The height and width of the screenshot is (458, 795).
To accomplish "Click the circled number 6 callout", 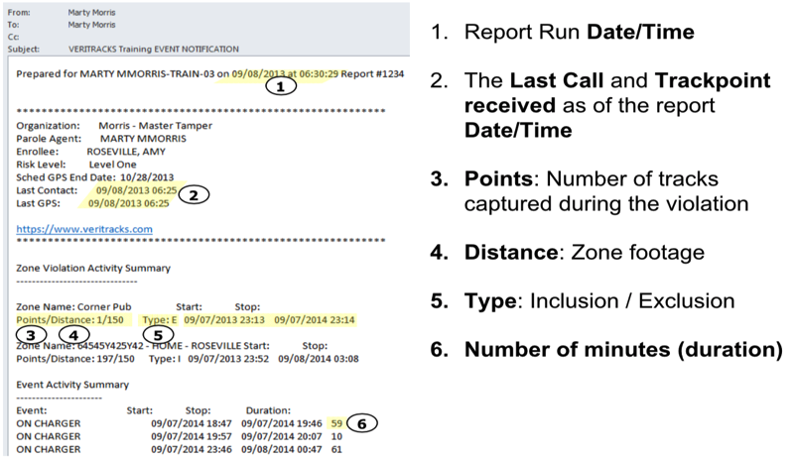I will click(x=364, y=423).
